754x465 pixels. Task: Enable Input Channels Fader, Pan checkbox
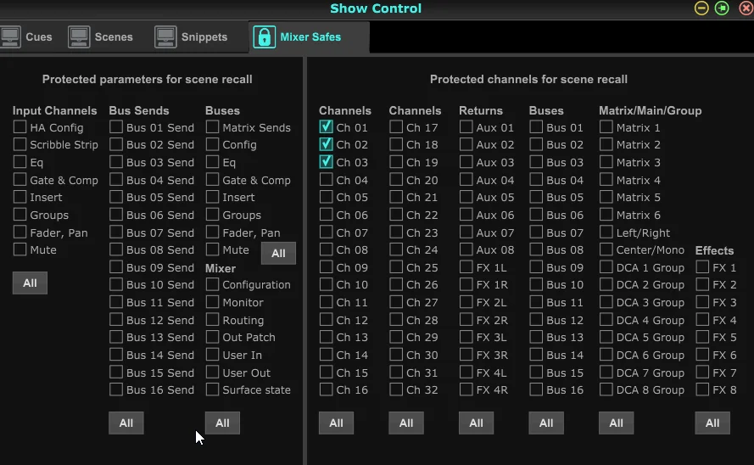tap(20, 232)
